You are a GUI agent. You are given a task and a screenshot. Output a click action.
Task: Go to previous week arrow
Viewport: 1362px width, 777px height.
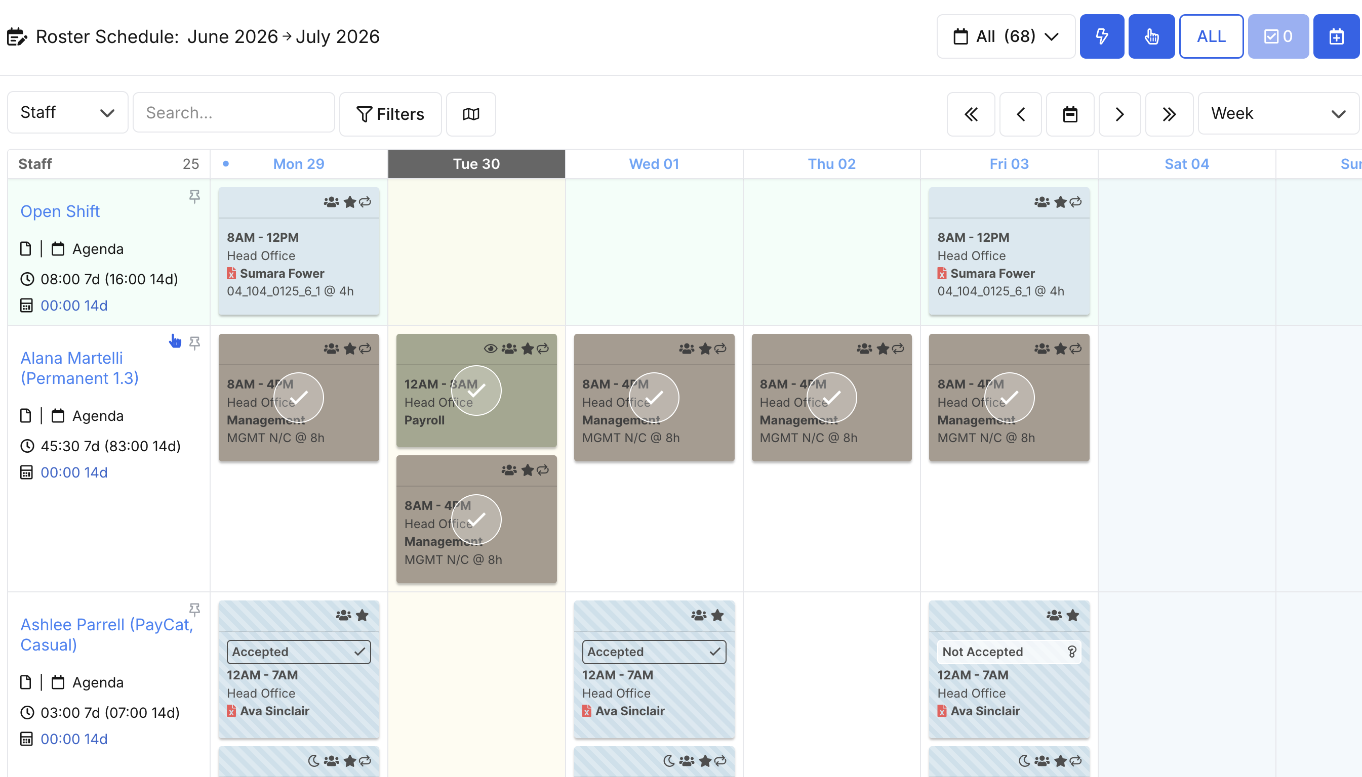coord(1020,114)
